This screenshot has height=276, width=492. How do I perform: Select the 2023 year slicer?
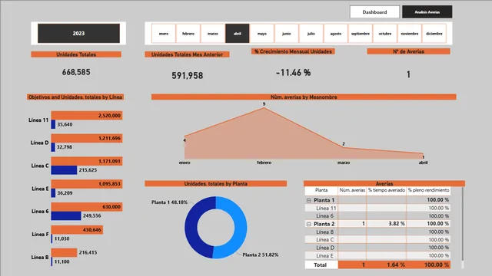(x=78, y=33)
